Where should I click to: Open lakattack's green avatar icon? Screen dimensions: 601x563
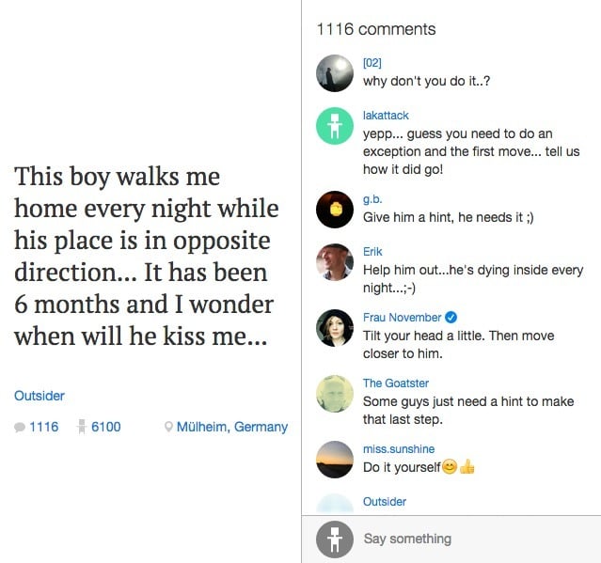(334, 127)
